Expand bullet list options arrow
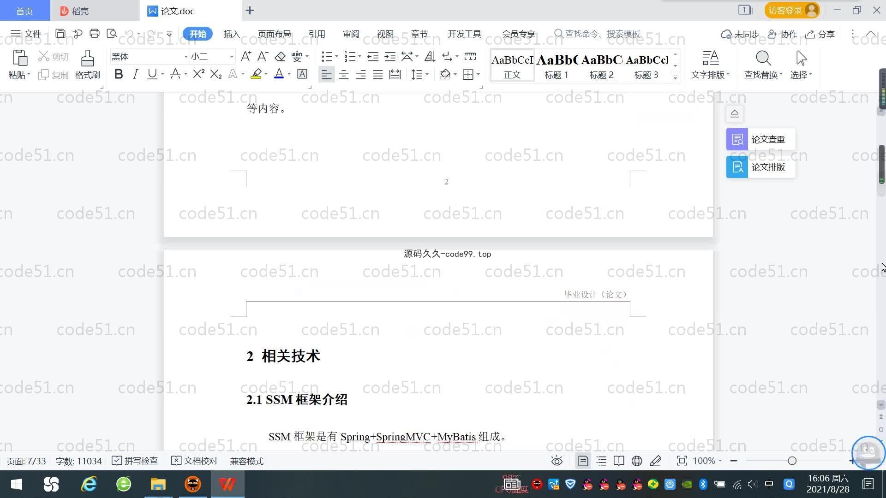 [x=336, y=56]
